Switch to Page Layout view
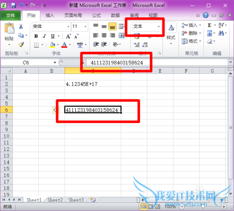 coord(151,207)
